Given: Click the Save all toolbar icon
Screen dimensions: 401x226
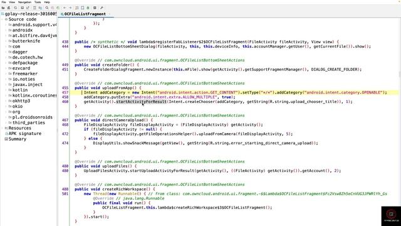Looking at the screenshot, I should click(23, 8).
